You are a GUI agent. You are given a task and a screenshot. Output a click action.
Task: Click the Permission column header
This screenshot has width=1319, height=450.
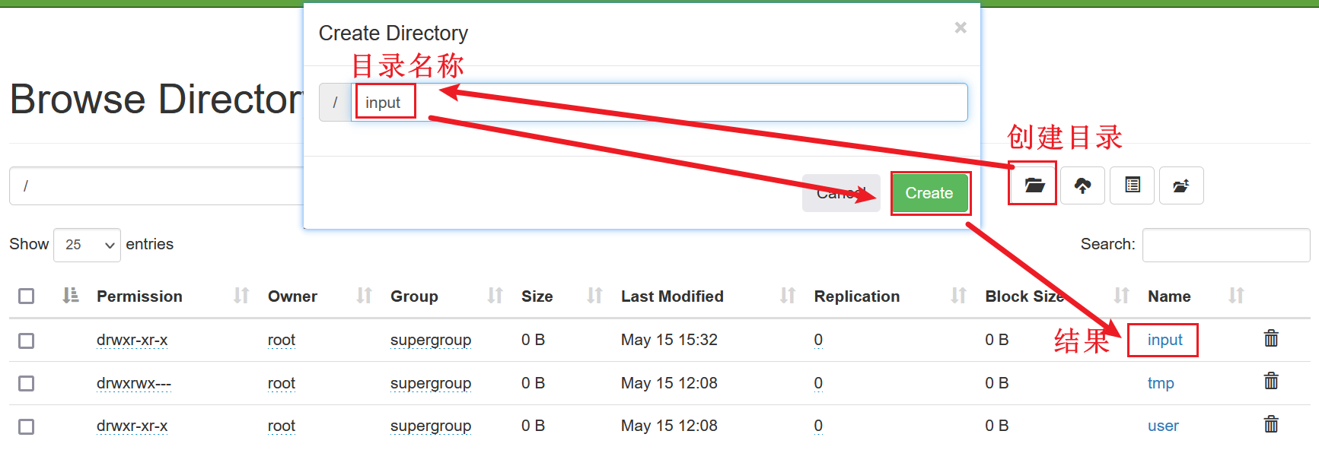click(x=139, y=296)
